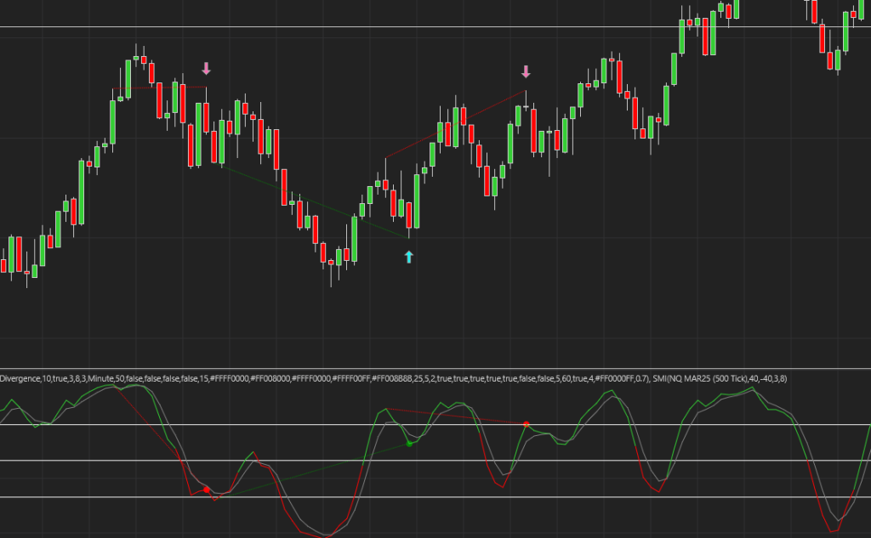Select the falling green divergence line on the price chart
This screenshot has height=538, width=871.
point(315,202)
